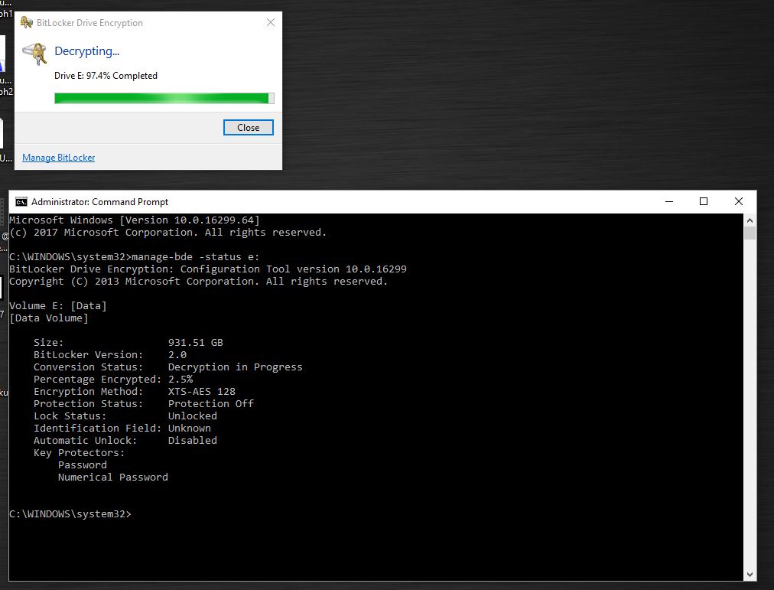Open the Manage BitLocker link
This screenshot has width=774, height=590.
(x=58, y=158)
